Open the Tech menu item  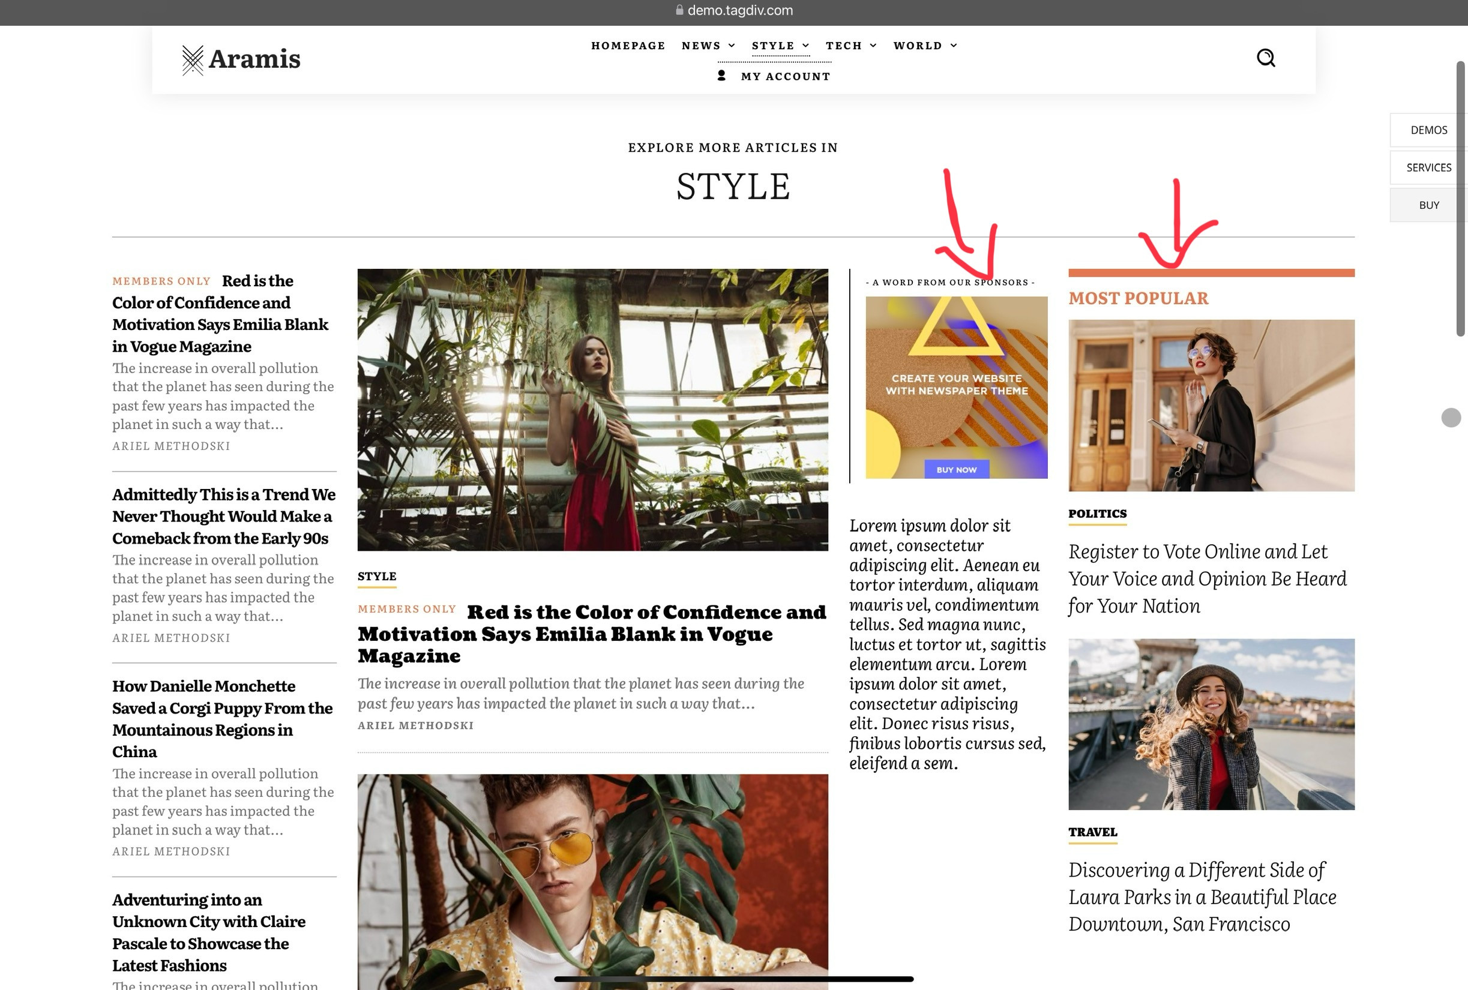(844, 46)
